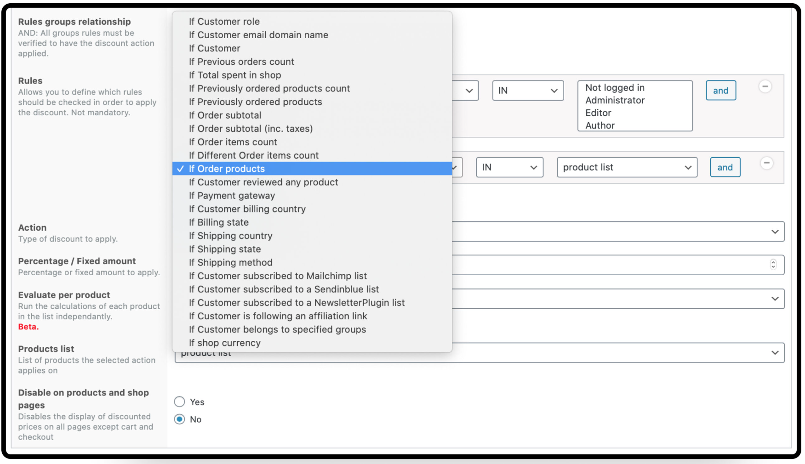Remove the first rule with minus icon
The height and width of the screenshot is (464, 805).
click(765, 86)
